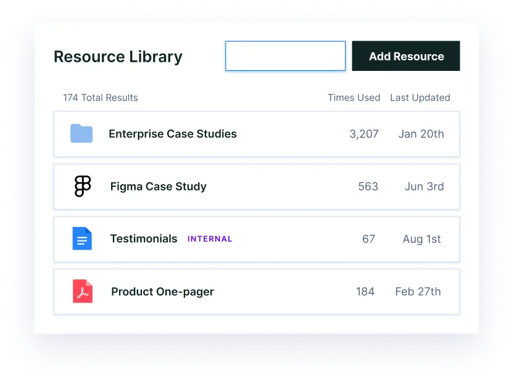Click the Jun 3rd date
The height and width of the screenshot is (381, 514).
tap(424, 186)
